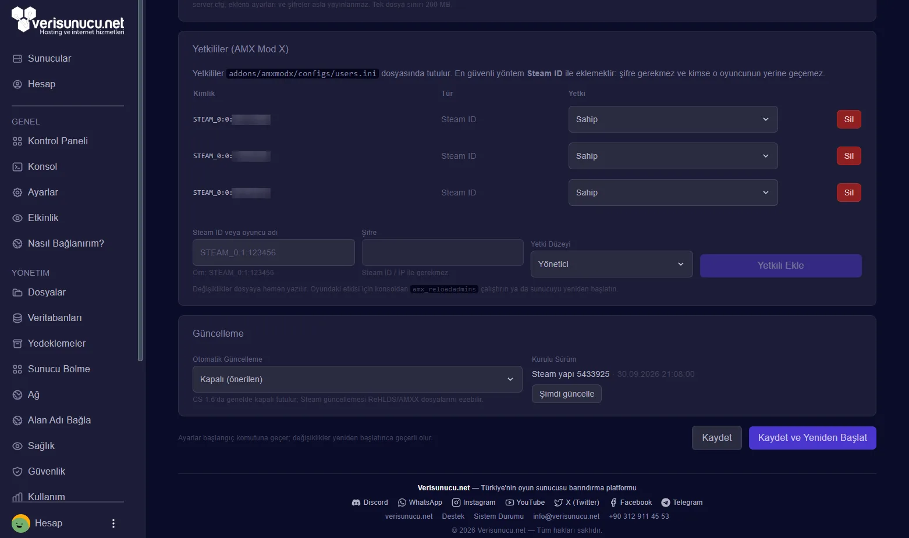Click the sidebar vertical scrollbar
Image resolution: width=909 pixels, height=538 pixels.
140,180
